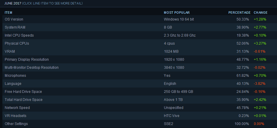Click the PERCENTAGE column header
This screenshot has height=128, width=277.
(x=239, y=13)
